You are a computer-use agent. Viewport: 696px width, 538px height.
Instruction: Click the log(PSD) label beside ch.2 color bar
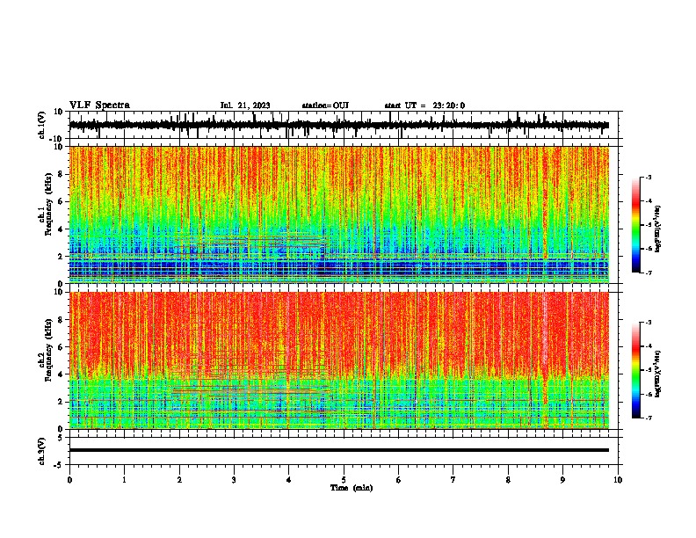[658, 374]
